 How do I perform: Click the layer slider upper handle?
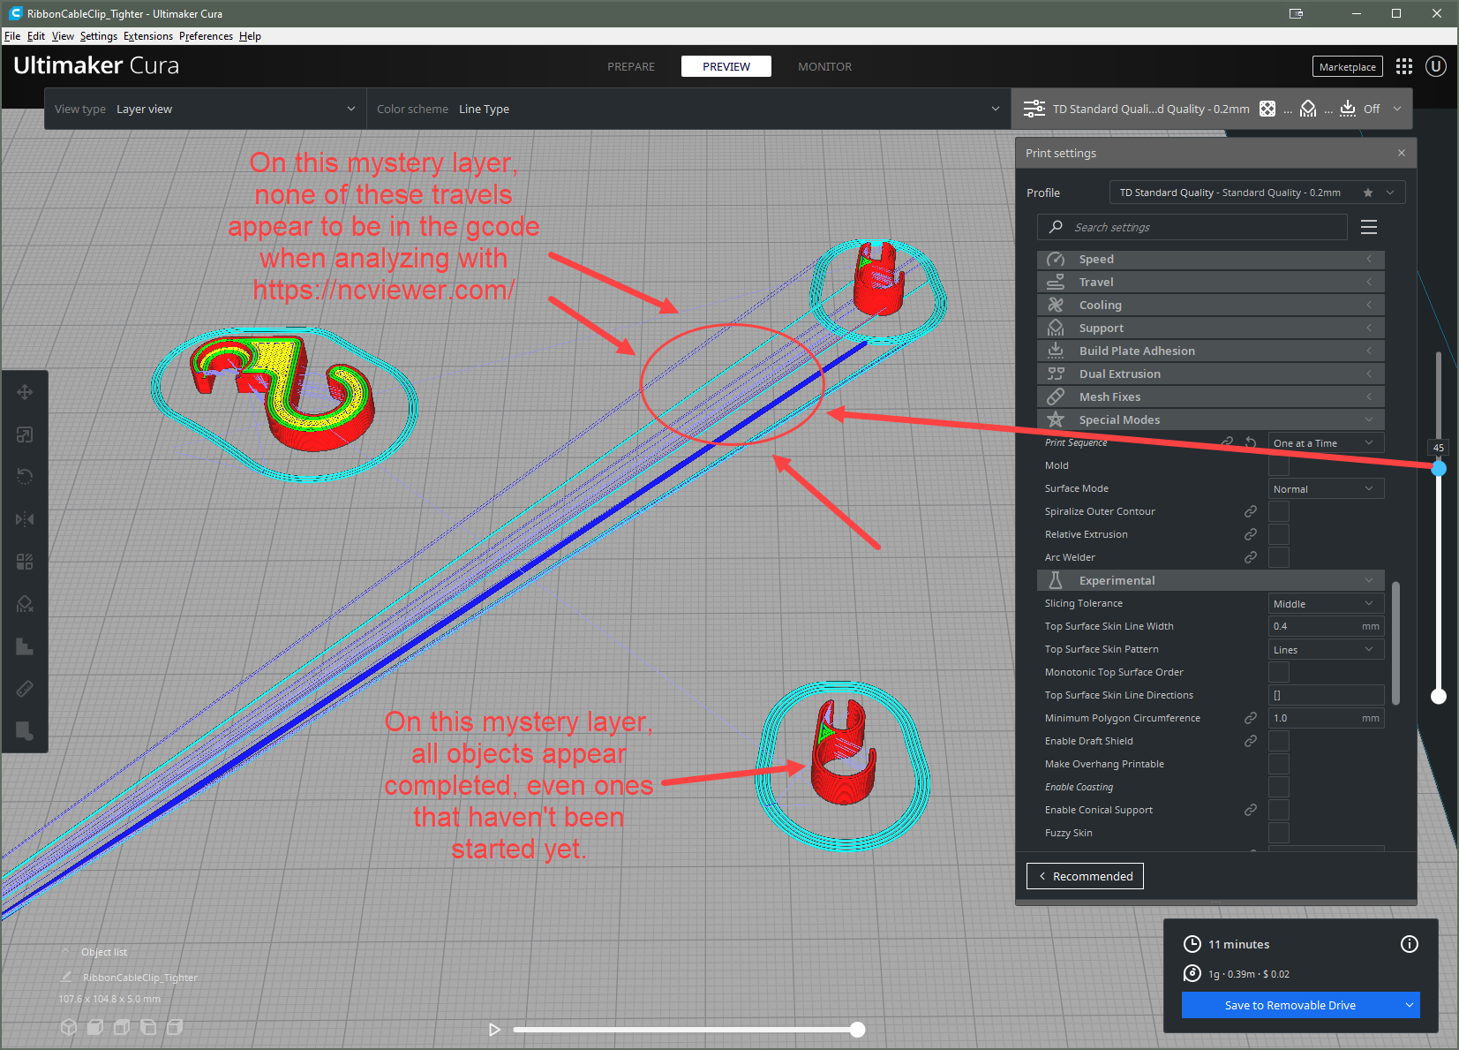(1439, 469)
